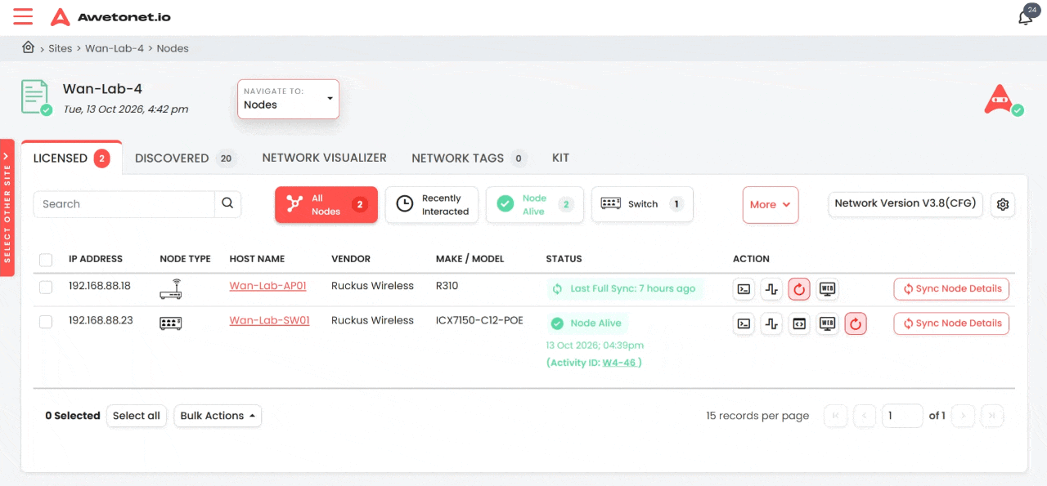Viewport: 1047px width, 486px height.
Task: Check the box for 192.168.88.18
Action: coord(46,287)
